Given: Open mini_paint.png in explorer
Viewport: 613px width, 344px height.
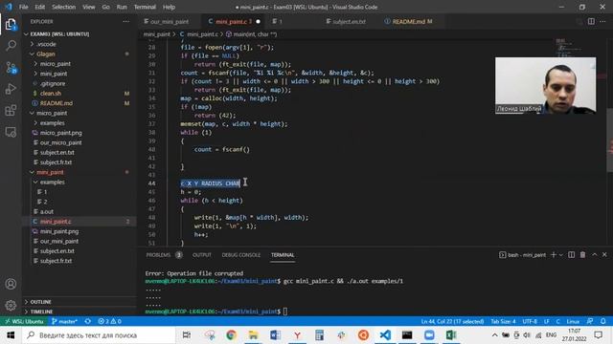Looking at the screenshot, I should [x=79, y=231].
